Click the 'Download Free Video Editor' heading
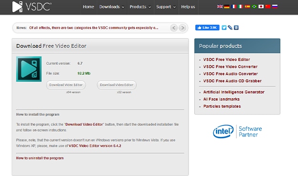Image resolution: width=298 pixels, height=176 pixels. (51, 46)
